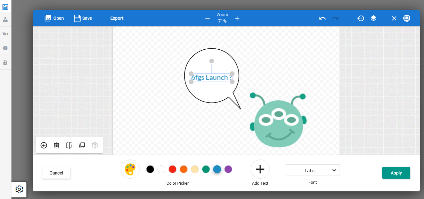Zoom in with the plus button
424x199 pixels.
pyautogui.click(x=237, y=18)
